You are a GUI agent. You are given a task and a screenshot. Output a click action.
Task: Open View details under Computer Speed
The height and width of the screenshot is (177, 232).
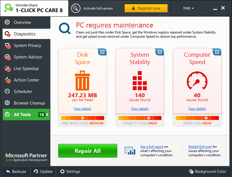tap(197, 109)
